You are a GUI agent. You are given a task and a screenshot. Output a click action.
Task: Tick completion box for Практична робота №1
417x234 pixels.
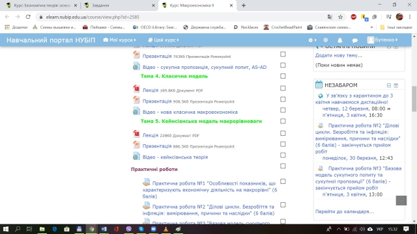click(283, 181)
